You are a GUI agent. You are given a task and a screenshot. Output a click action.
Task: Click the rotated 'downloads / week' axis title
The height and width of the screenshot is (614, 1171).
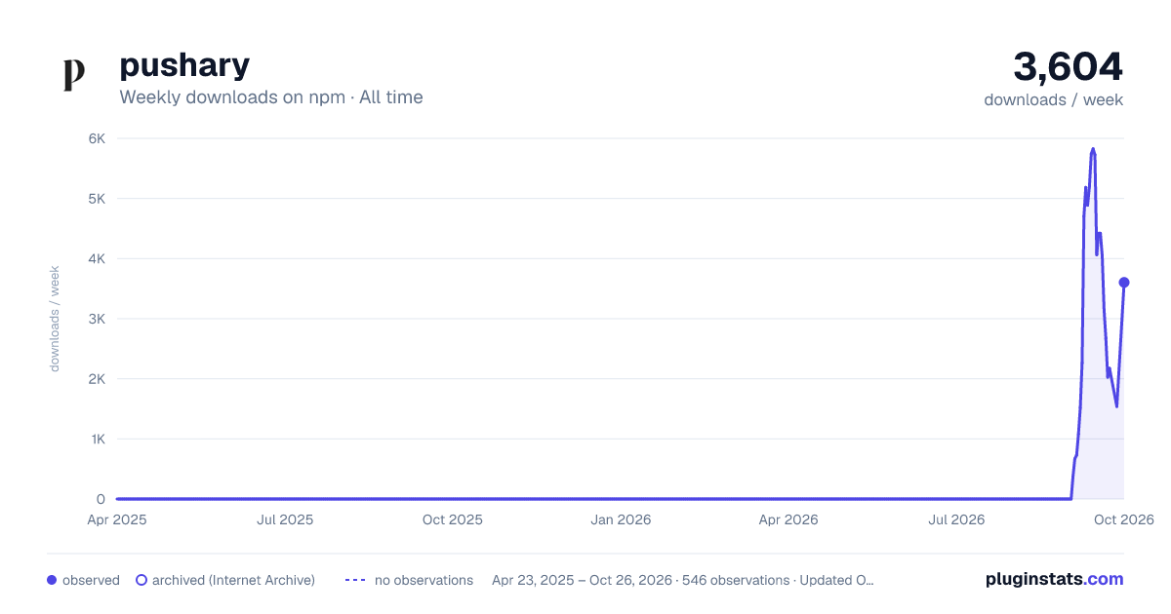pos(55,319)
